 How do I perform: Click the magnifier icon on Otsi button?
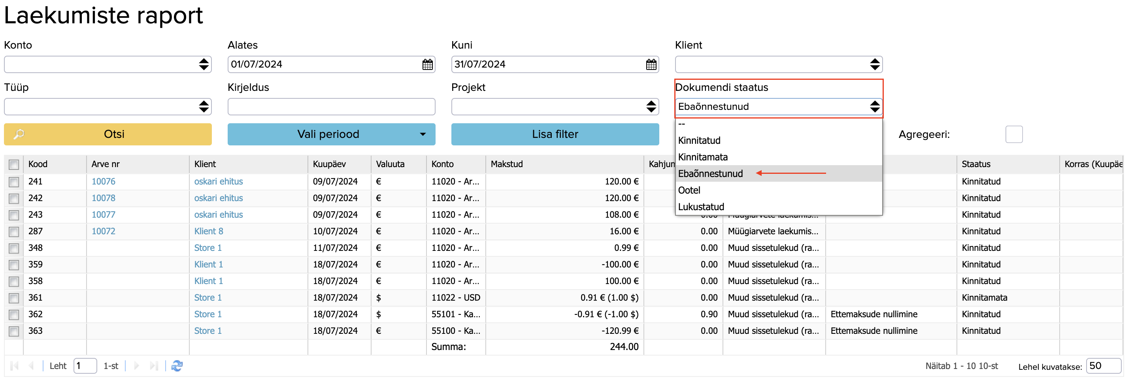click(19, 134)
